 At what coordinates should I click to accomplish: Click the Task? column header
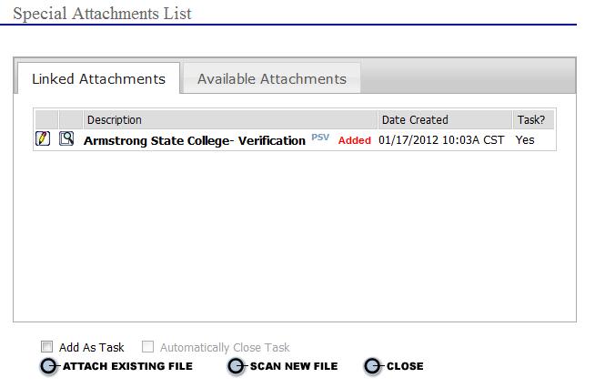(x=533, y=120)
